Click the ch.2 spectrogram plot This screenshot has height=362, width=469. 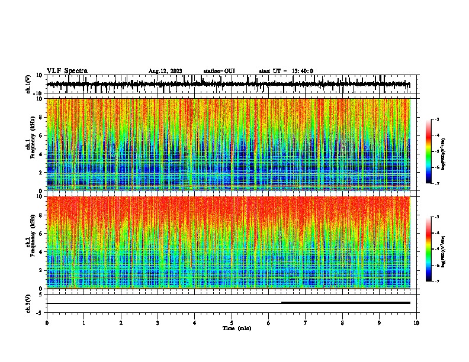(229, 243)
